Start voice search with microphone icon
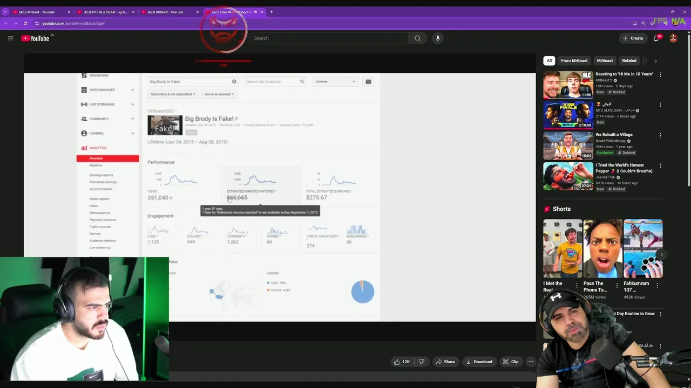The height and width of the screenshot is (388, 691). [438, 38]
